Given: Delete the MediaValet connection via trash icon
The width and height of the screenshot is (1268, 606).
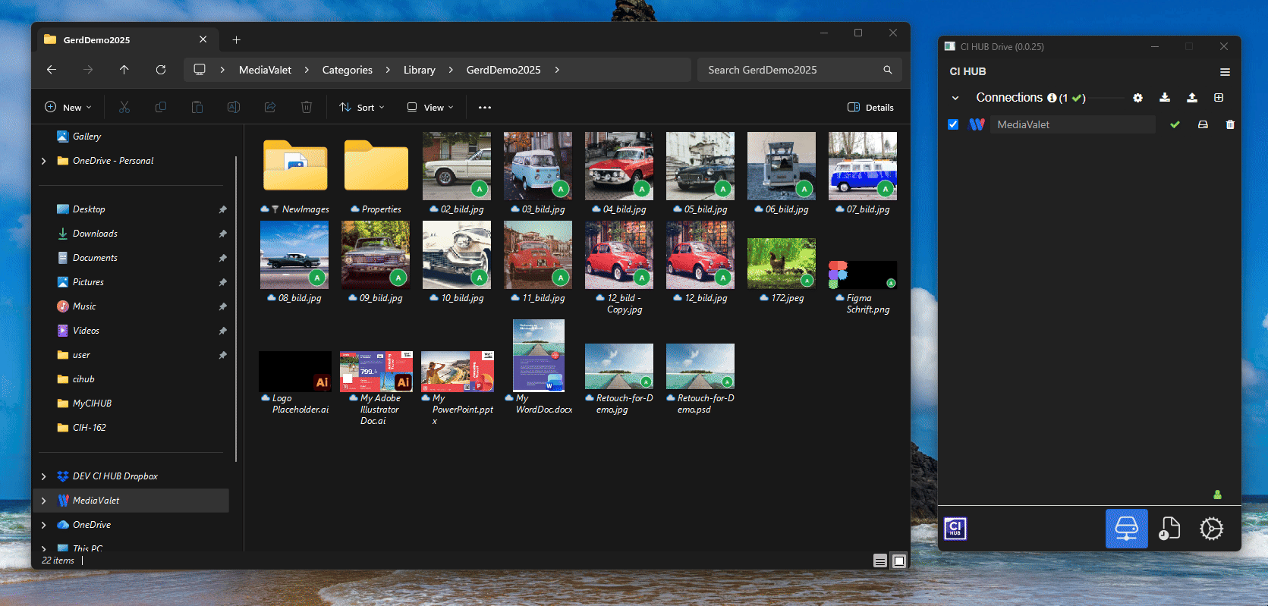Looking at the screenshot, I should coord(1230,124).
